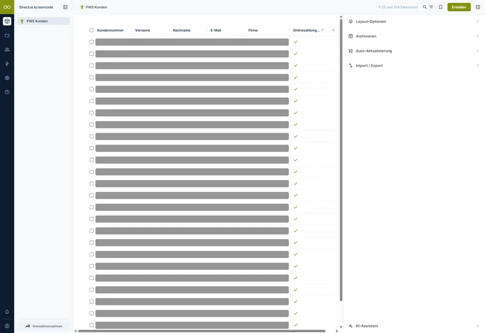Click the bookmark icon in header
485x333 pixels.
tap(441, 7)
